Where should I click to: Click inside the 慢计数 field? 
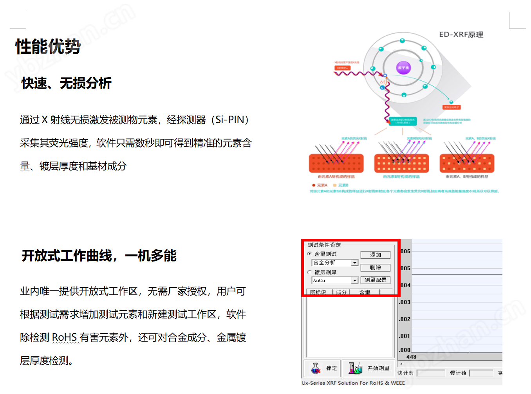(481, 373)
